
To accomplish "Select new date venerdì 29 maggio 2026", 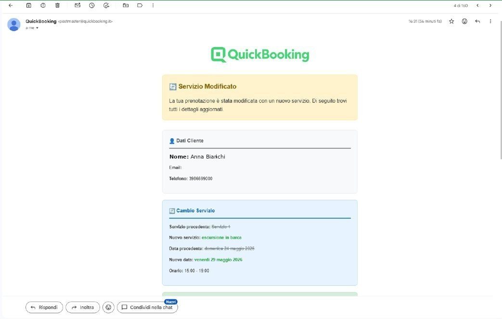I will (219, 260).
